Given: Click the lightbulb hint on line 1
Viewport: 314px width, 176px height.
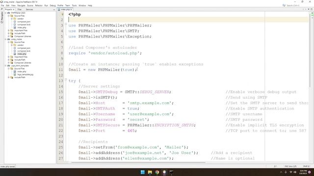Looking at the screenshot, I should (x=62, y=14).
